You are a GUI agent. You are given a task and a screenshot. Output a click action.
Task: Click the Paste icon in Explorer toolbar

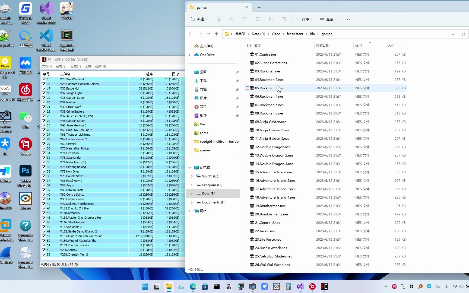click(245, 19)
